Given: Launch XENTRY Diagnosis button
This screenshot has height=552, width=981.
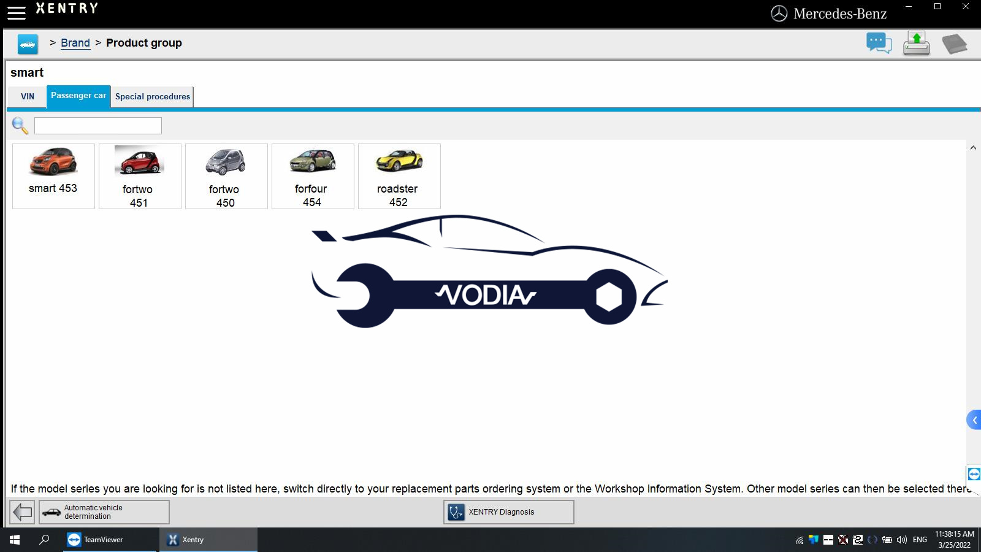Looking at the screenshot, I should (x=509, y=512).
